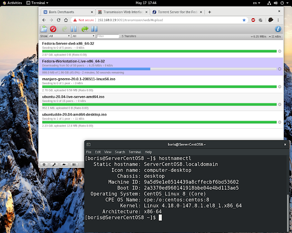292x233 pixels.
Task: Open the torrent inspector info icon
Action: pos(278,29)
